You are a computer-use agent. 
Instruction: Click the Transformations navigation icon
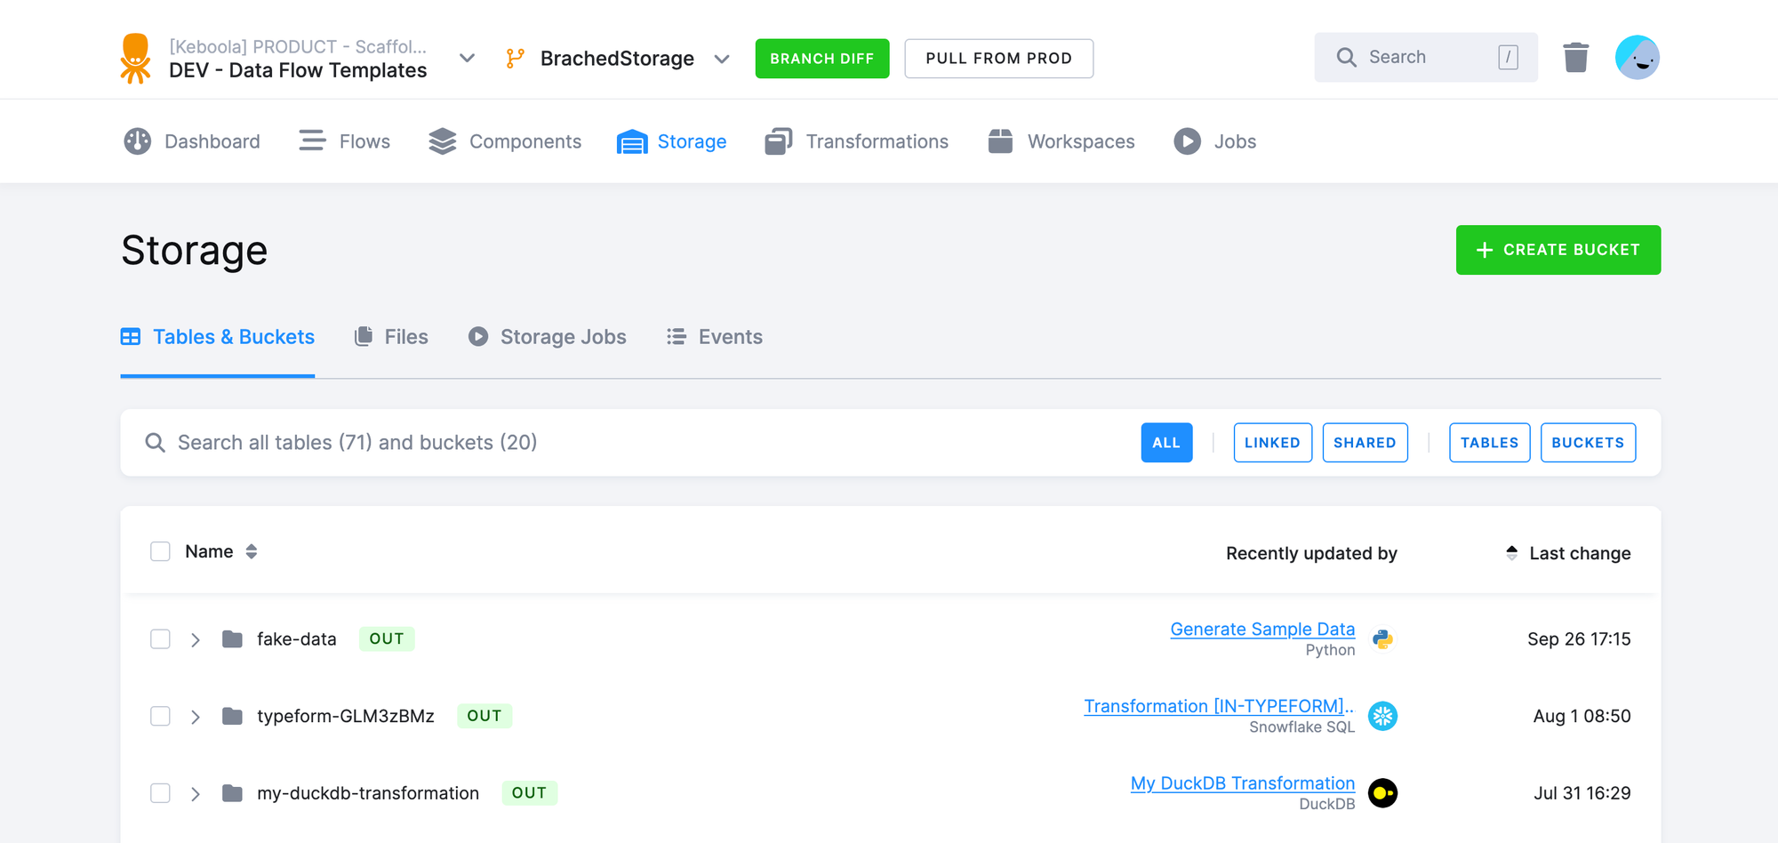pyautogui.click(x=778, y=140)
